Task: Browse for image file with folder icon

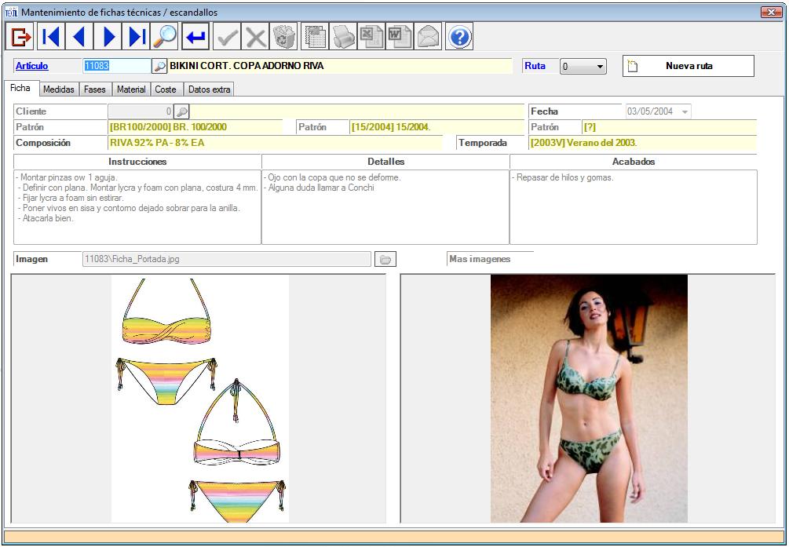Action: click(x=385, y=259)
